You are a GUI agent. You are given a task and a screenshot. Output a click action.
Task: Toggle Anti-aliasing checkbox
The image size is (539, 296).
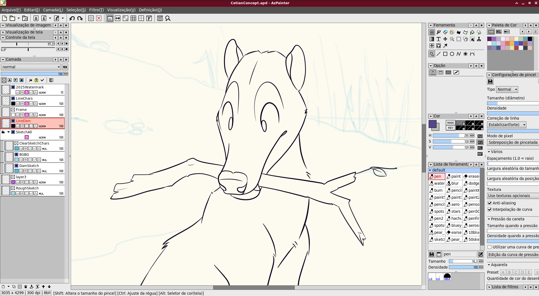coord(490,203)
